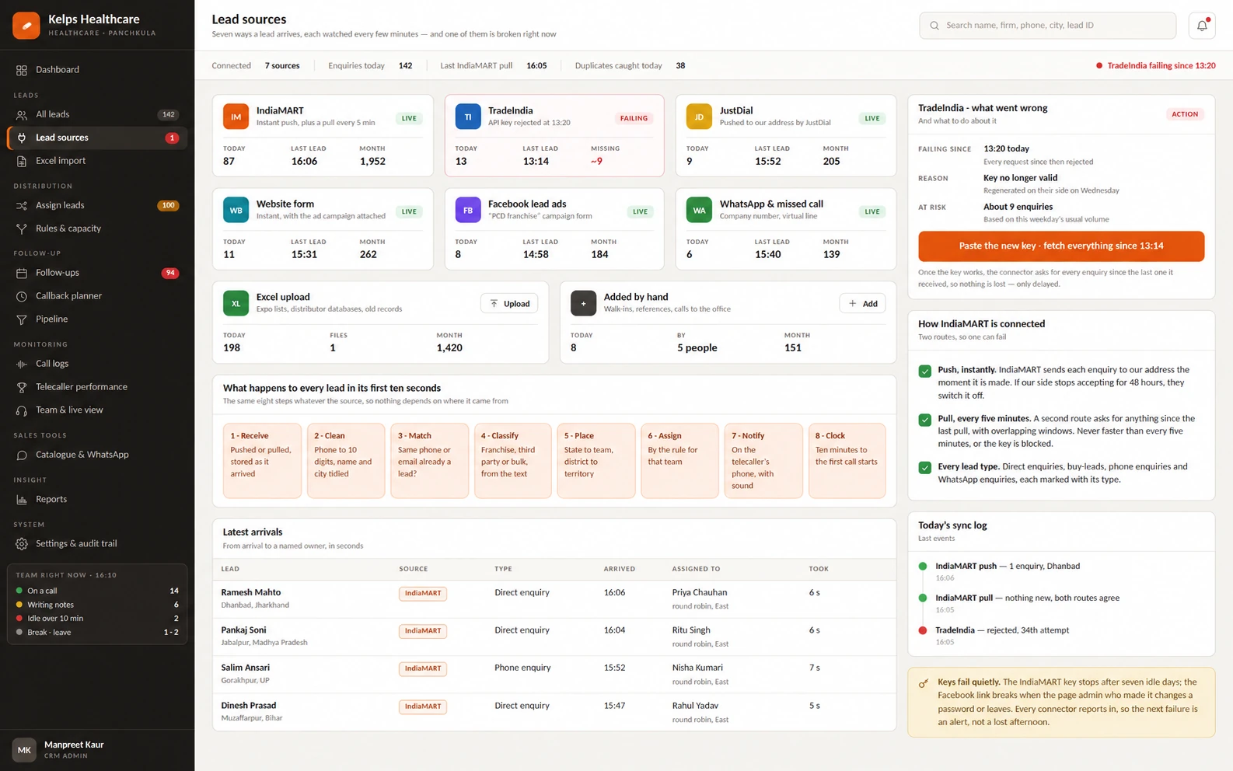Open Catalogue & WhatsApp

(x=97, y=455)
